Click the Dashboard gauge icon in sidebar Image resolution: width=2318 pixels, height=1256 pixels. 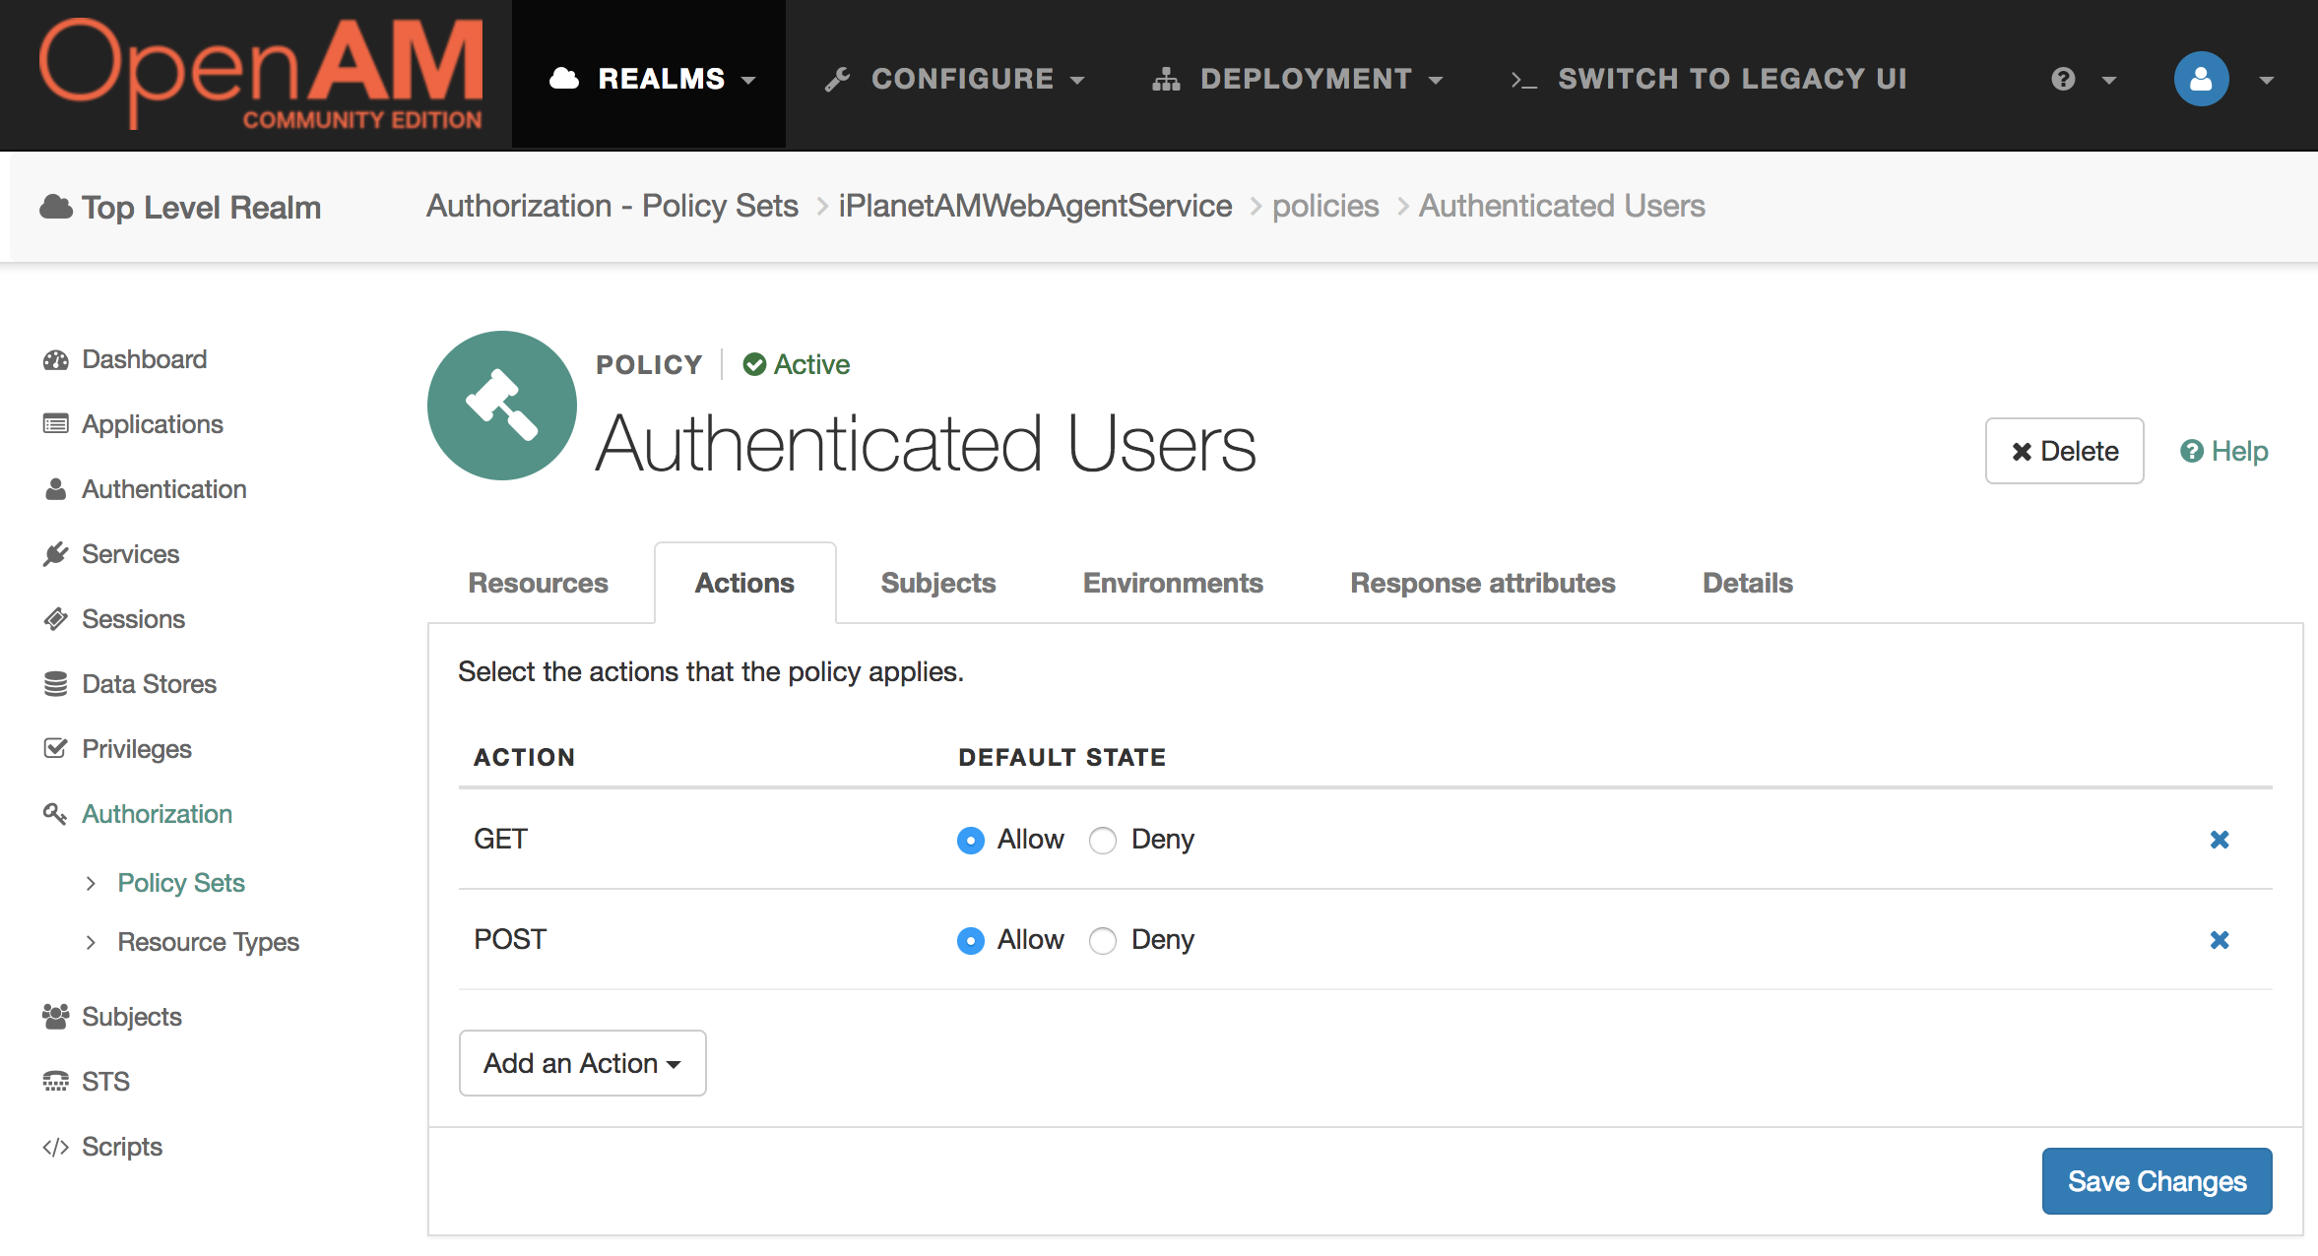pyautogui.click(x=55, y=360)
